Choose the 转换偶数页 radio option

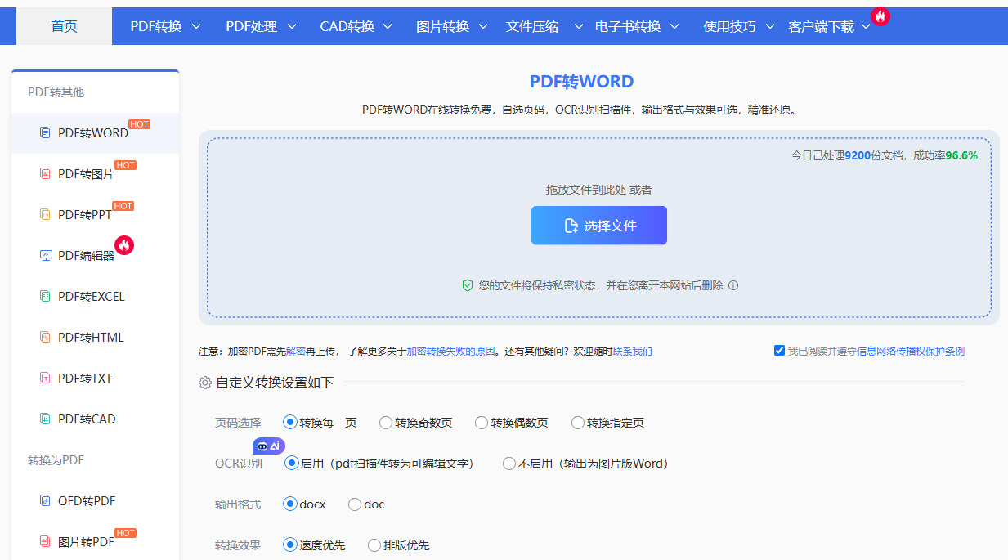[x=482, y=423]
